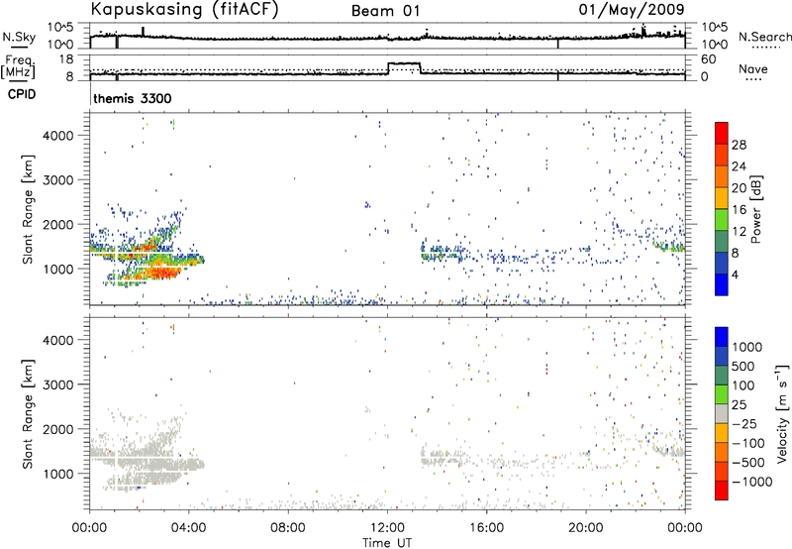
Task: Click the left 10^5 noise axis tick
Action: (60, 27)
